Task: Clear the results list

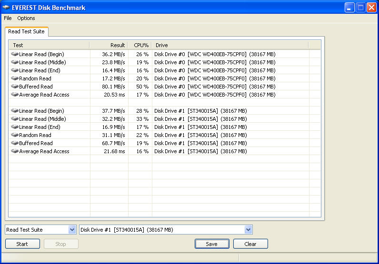Action: pyautogui.click(x=250, y=244)
